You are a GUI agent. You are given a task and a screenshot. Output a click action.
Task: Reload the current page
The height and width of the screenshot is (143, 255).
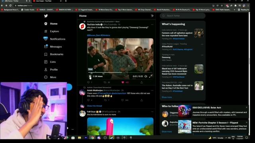[x=10, y=6]
